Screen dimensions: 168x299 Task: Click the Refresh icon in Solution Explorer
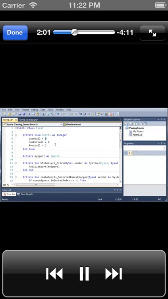[x=136, y=124]
